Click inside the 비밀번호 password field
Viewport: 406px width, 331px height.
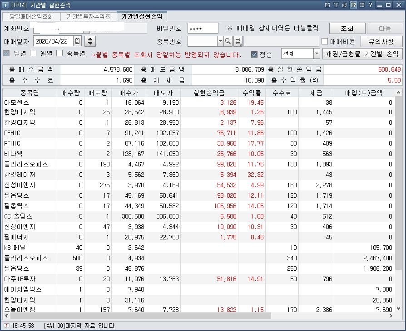coord(203,28)
